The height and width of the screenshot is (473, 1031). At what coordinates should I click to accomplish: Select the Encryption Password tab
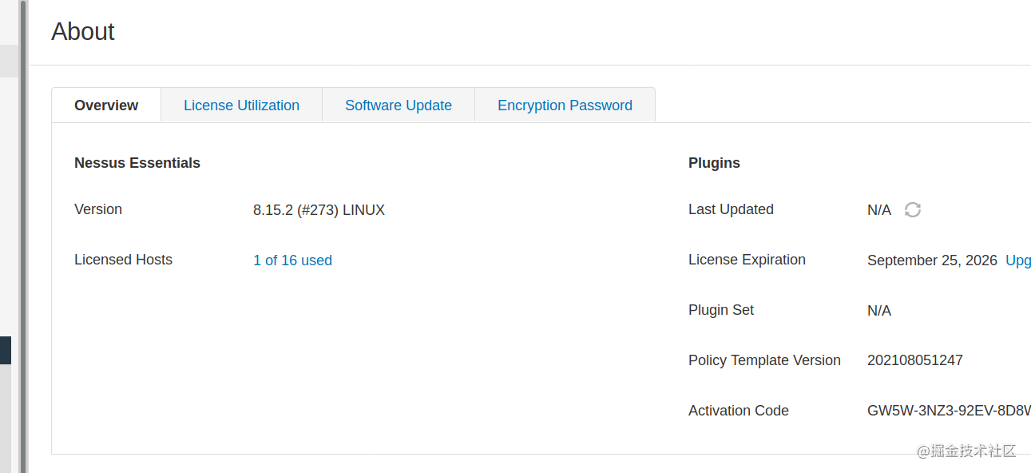click(565, 105)
